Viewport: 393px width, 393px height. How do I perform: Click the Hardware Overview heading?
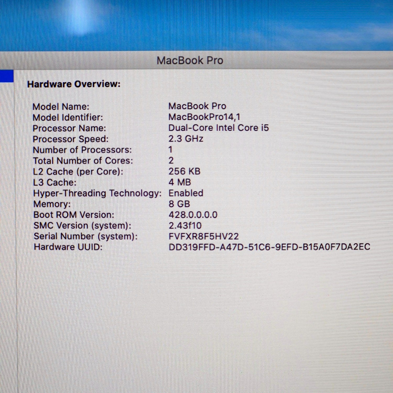[73, 84]
